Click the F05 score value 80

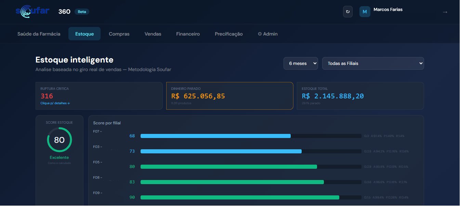pos(132,167)
